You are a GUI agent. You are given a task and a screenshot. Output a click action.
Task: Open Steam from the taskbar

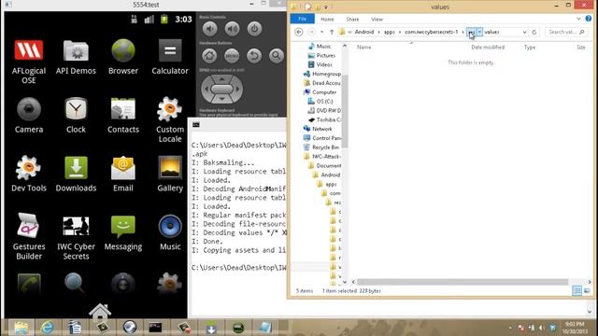tap(130, 328)
